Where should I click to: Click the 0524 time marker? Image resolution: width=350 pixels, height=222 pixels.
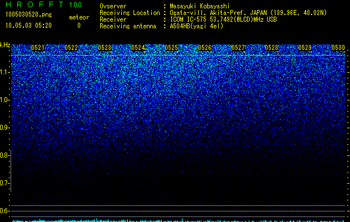138,48
